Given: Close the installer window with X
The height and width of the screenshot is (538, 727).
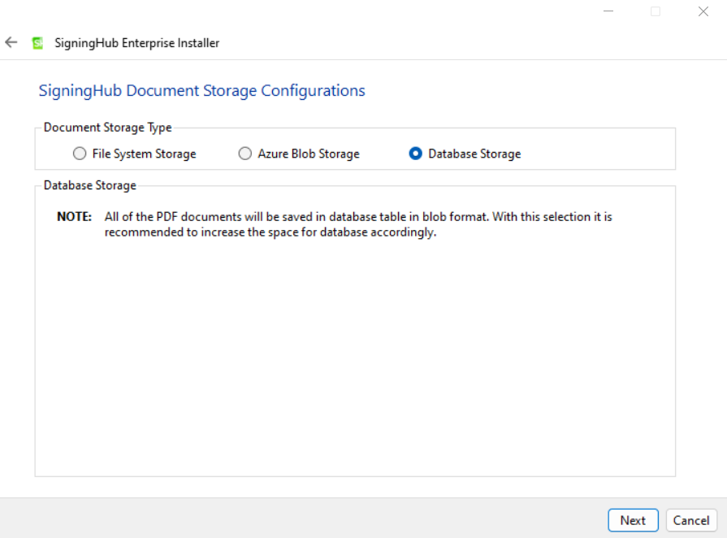Looking at the screenshot, I should [x=703, y=11].
